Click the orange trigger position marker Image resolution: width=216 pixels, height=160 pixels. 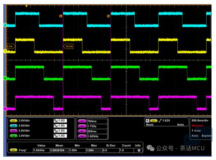point(27,6)
